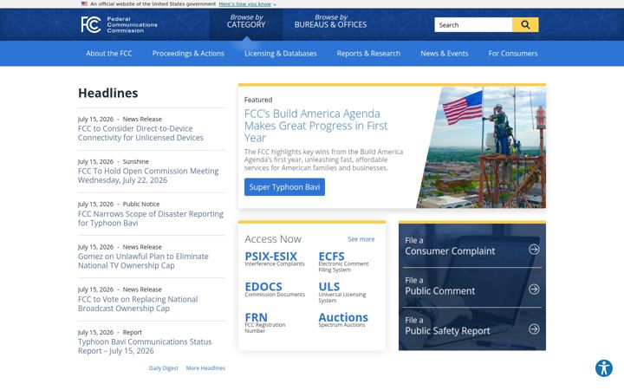
Task: Open Direct-to-Device Connectivity headline
Action: pos(140,133)
